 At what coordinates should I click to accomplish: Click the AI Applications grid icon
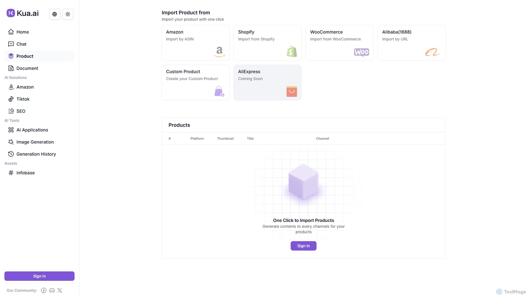point(11,130)
